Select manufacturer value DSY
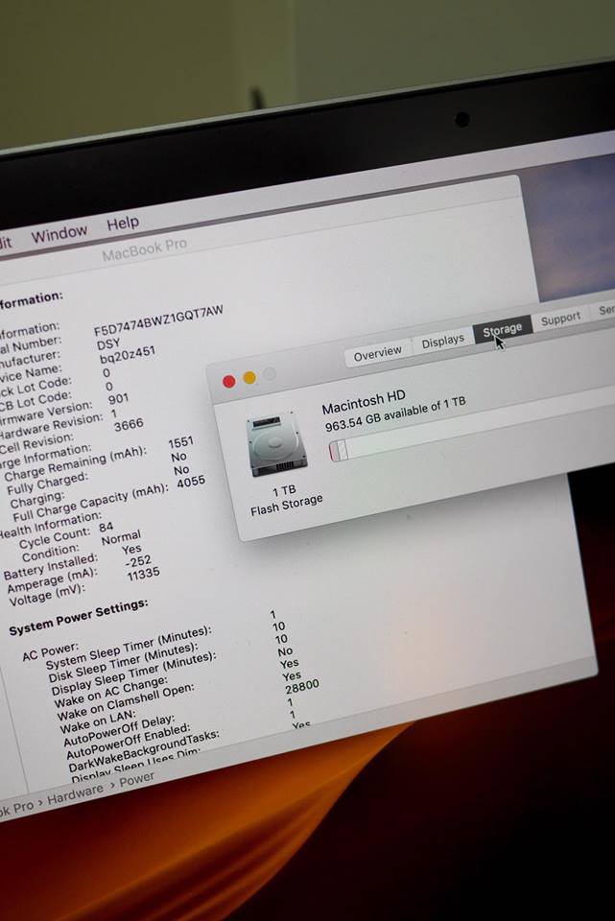The height and width of the screenshot is (921, 615). pos(108,343)
